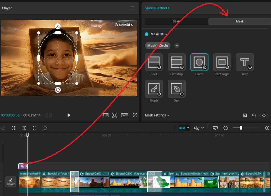The image size is (271, 196).
Task: Select the Pen mask tool
Action: tap(177, 89)
